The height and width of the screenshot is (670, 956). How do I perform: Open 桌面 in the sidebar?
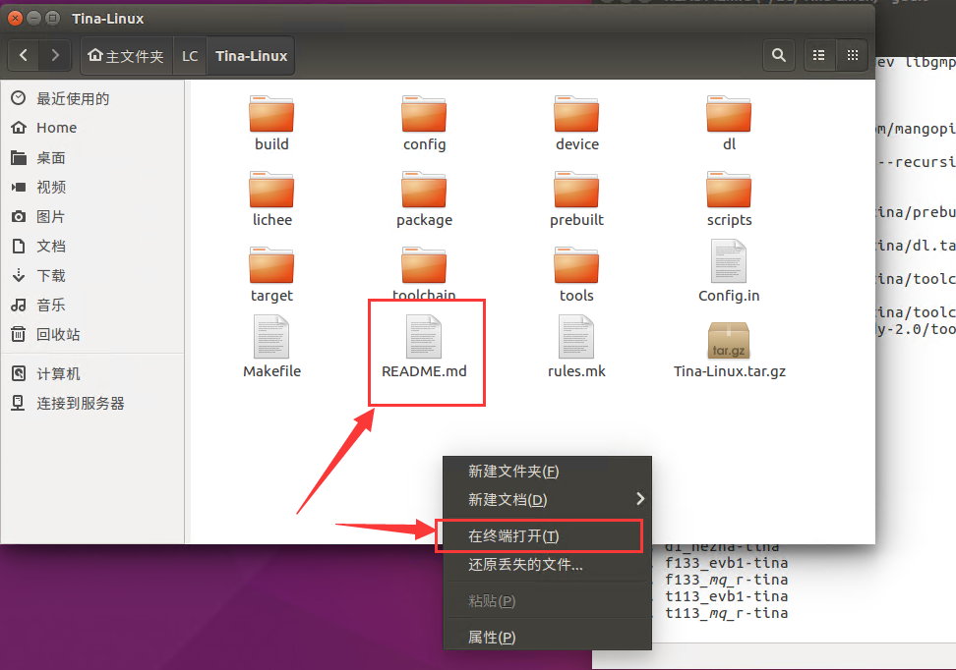tap(92, 158)
